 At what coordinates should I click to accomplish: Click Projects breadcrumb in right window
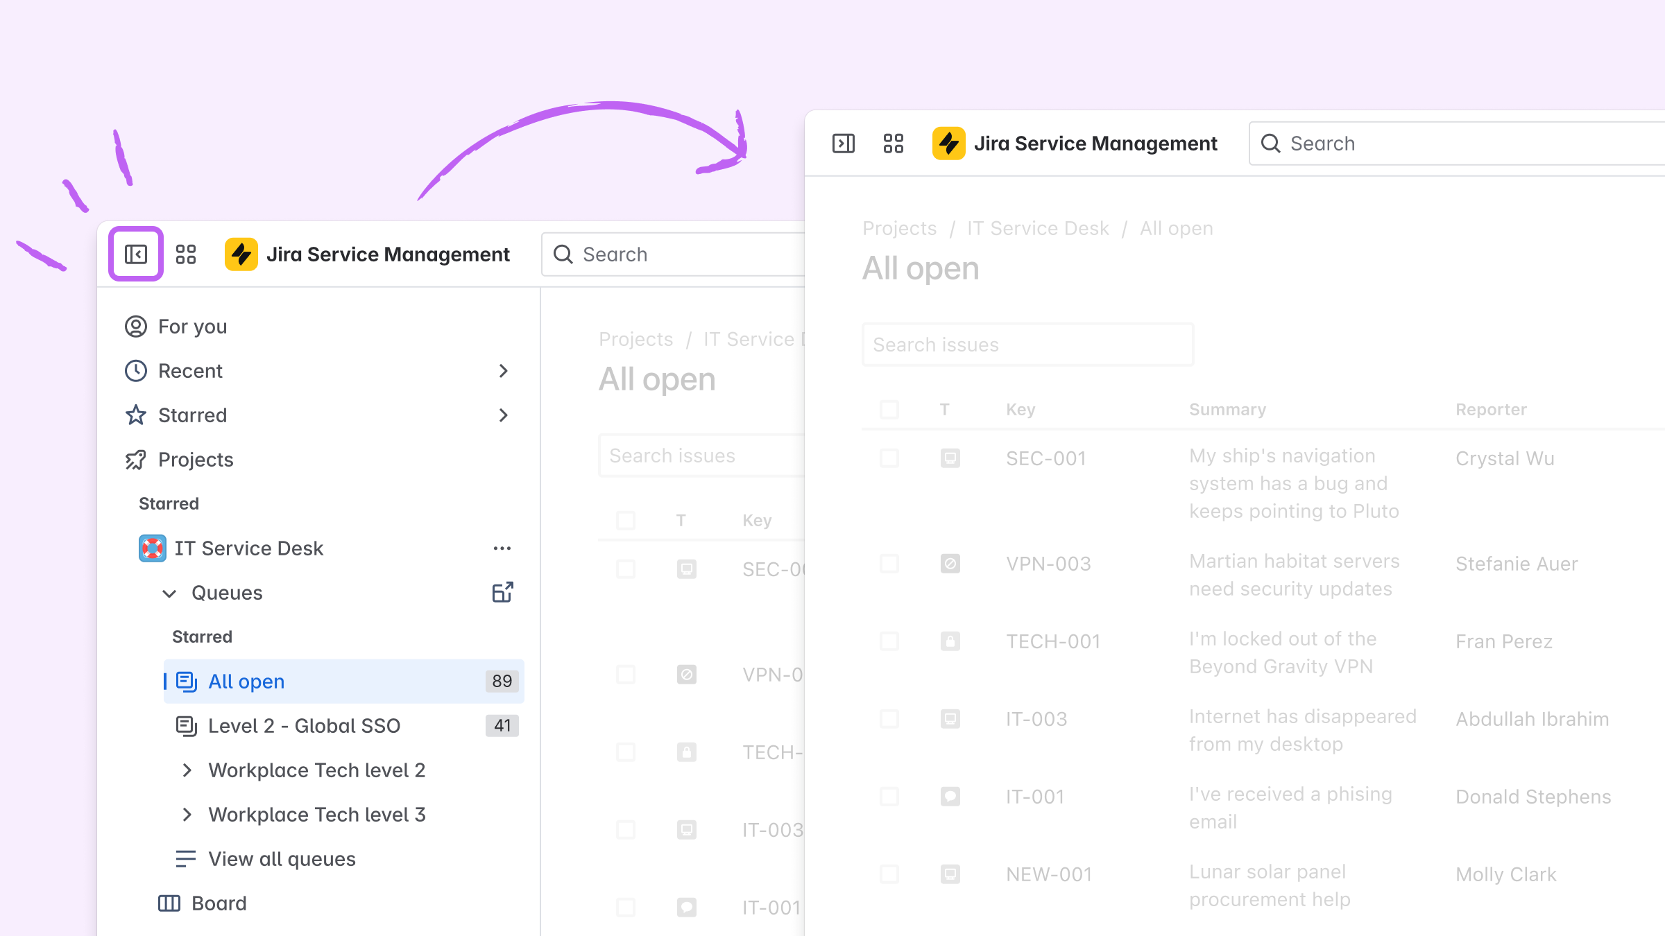pos(900,228)
